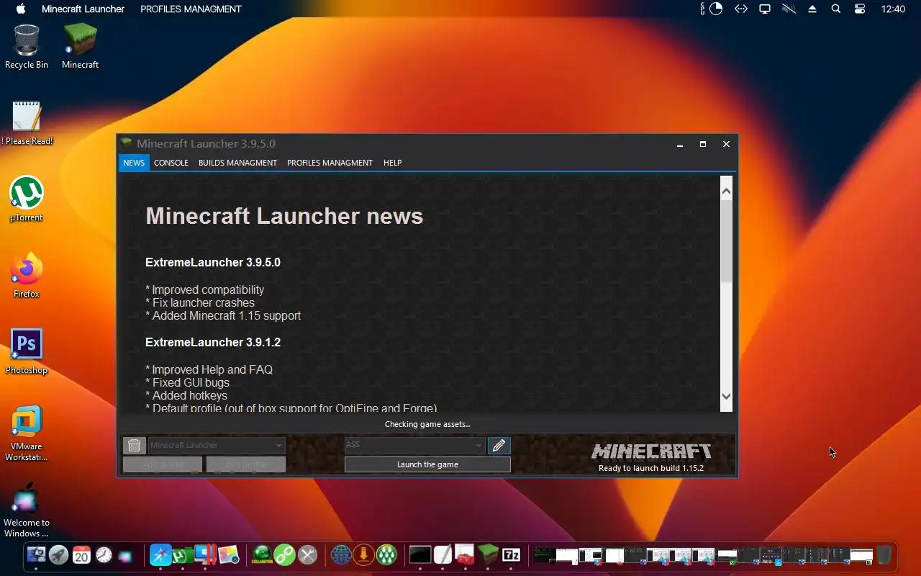Click the news scrollbar down arrow
This screenshot has width=921, height=576.
tap(726, 396)
